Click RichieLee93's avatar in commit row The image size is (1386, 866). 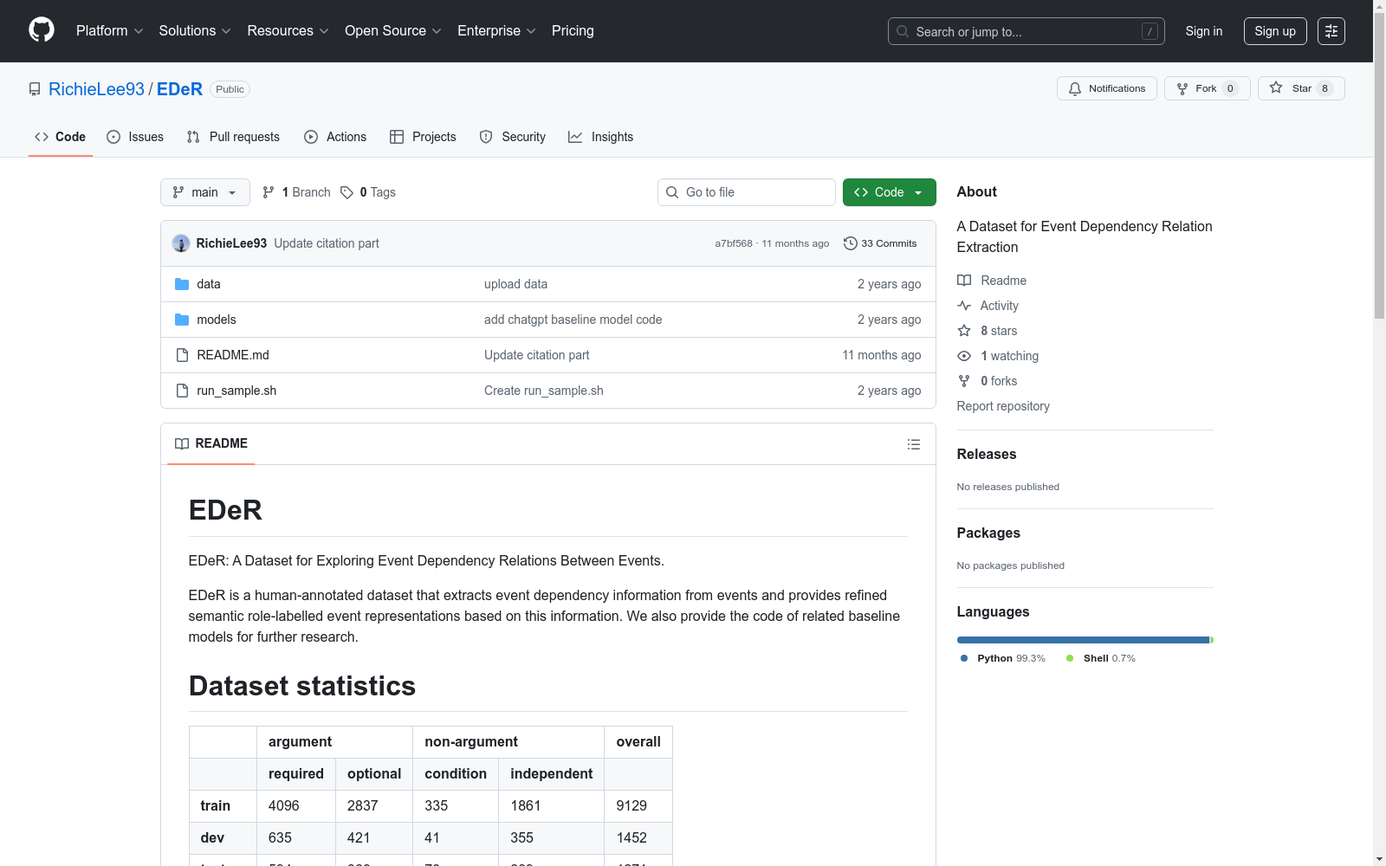point(181,243)
